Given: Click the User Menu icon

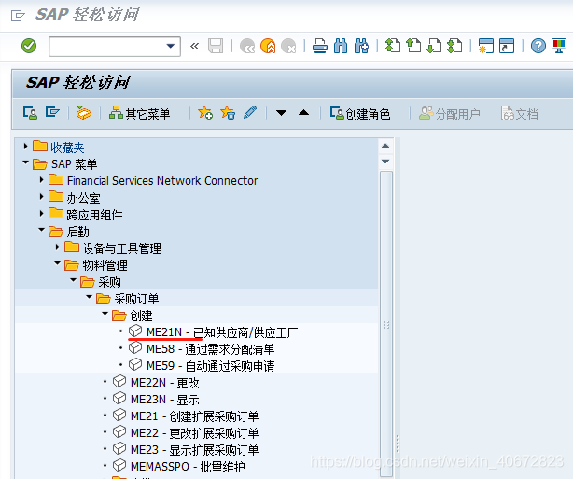Looking at the screenshot, I should click(x=30, y=113).
